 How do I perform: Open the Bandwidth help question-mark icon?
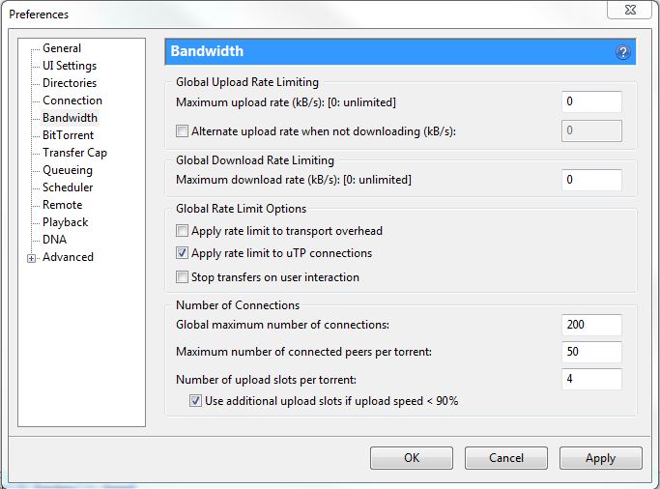pos(622,52)
